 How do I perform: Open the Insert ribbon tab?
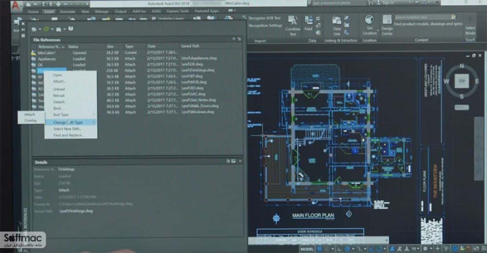(x=49, y=12)
